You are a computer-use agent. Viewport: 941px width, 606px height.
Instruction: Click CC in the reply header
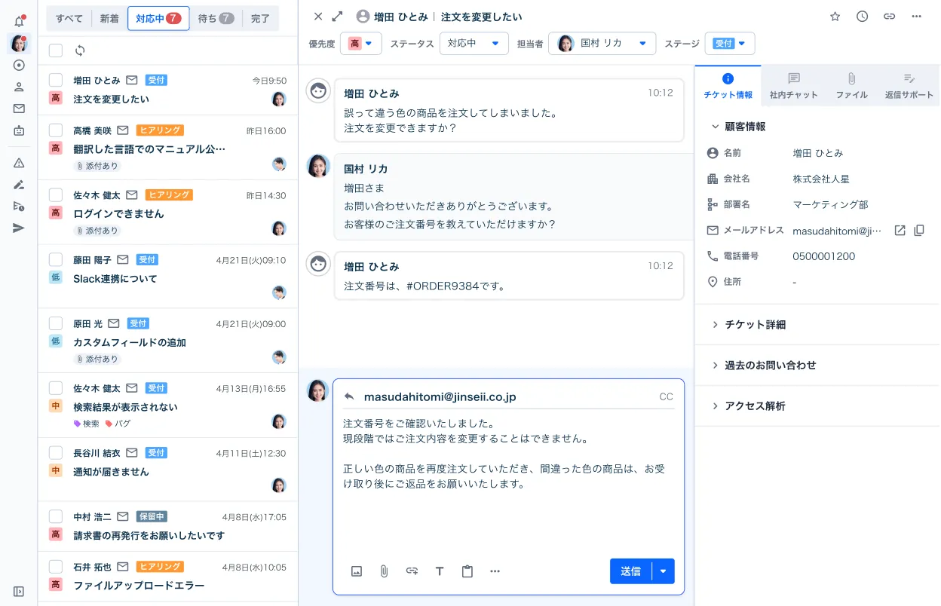coord(666,396)
